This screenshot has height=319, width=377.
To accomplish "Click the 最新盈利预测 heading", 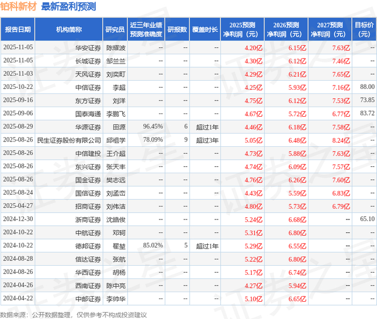I will pyautogui.click(x=68, y=6).
